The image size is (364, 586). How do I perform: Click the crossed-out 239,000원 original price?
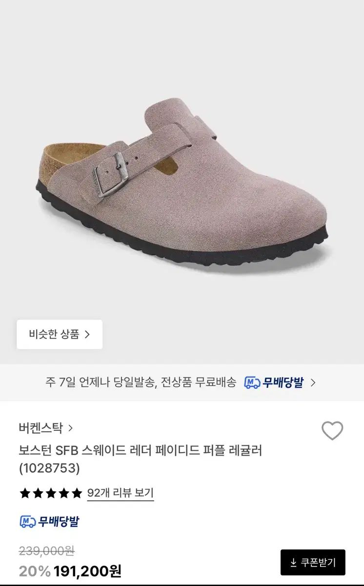tap(46, 551)
